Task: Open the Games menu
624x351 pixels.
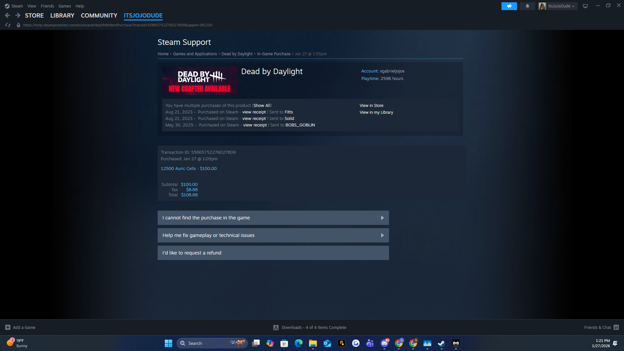Action: click(x=65, y=6)
